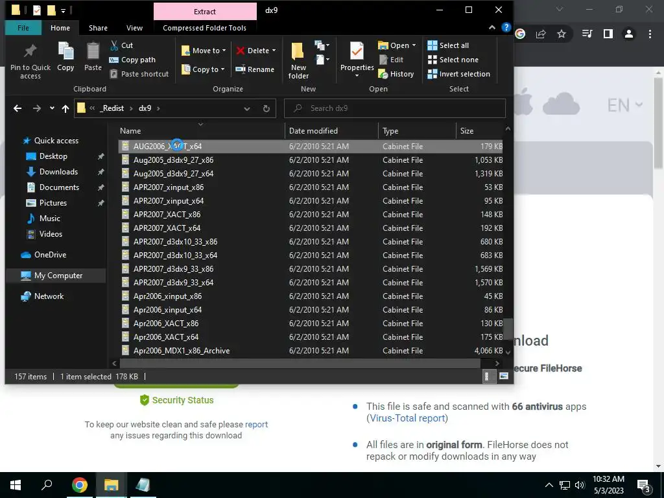Click the Extract contextual tab

(x=204, y=12)
